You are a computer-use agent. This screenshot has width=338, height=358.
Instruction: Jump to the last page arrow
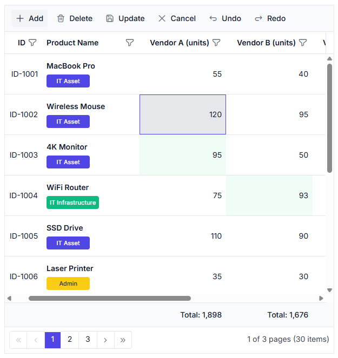point(123,340)
